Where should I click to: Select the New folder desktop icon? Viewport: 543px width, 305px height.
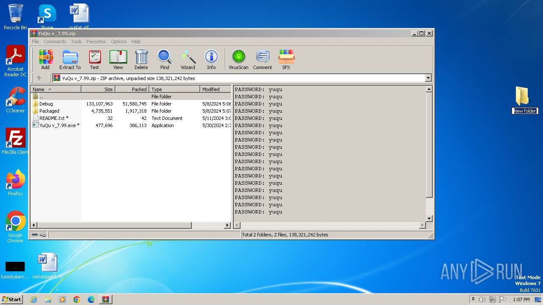525,100
